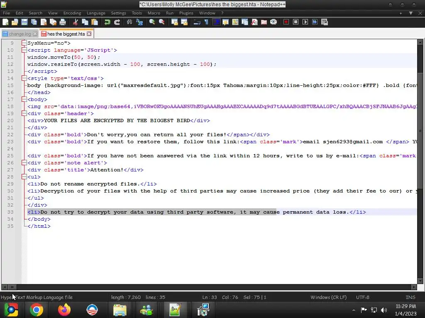
Task: Open the Language menu
Action: click(x=96, y=13)
